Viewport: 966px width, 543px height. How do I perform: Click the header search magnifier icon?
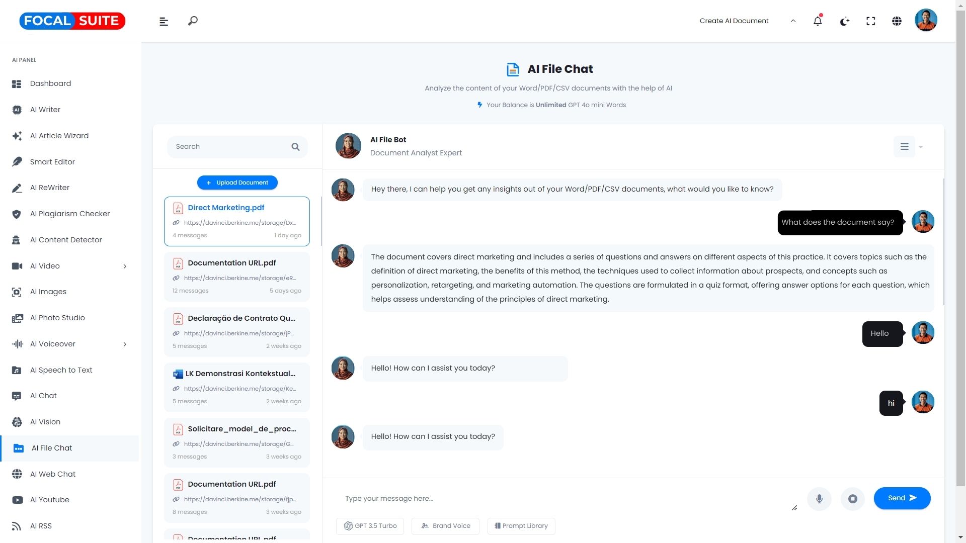click(x=193, y=21)
